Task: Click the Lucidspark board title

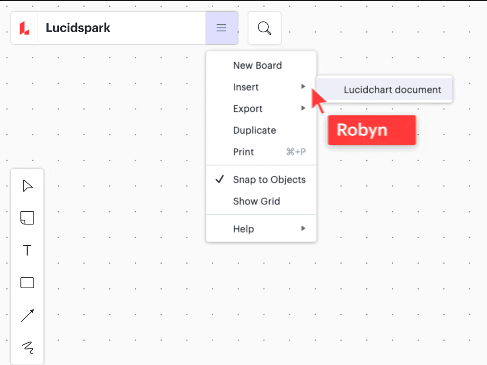Action: point(78,28)
